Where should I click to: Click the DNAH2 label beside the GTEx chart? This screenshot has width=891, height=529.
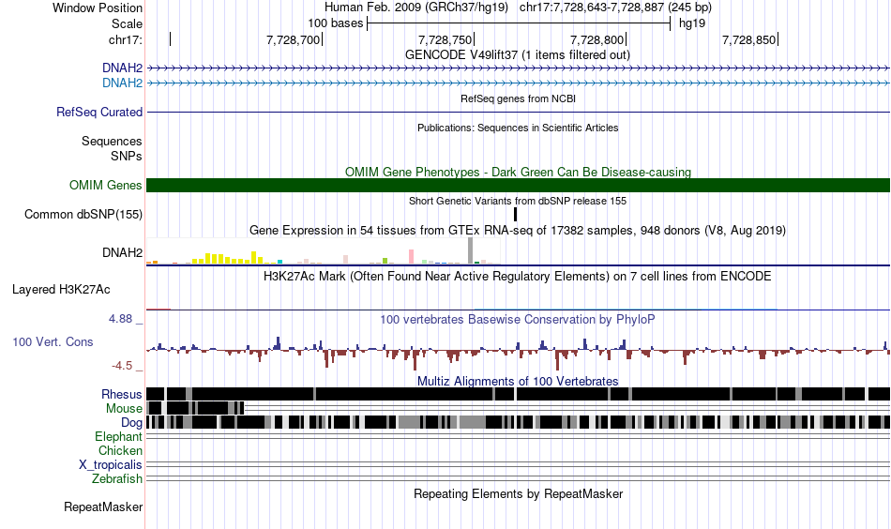[x=122, y=252]
